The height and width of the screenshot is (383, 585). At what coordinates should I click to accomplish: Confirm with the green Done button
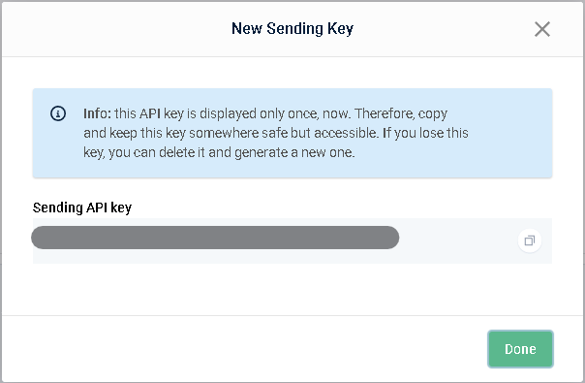coord(520,349)
